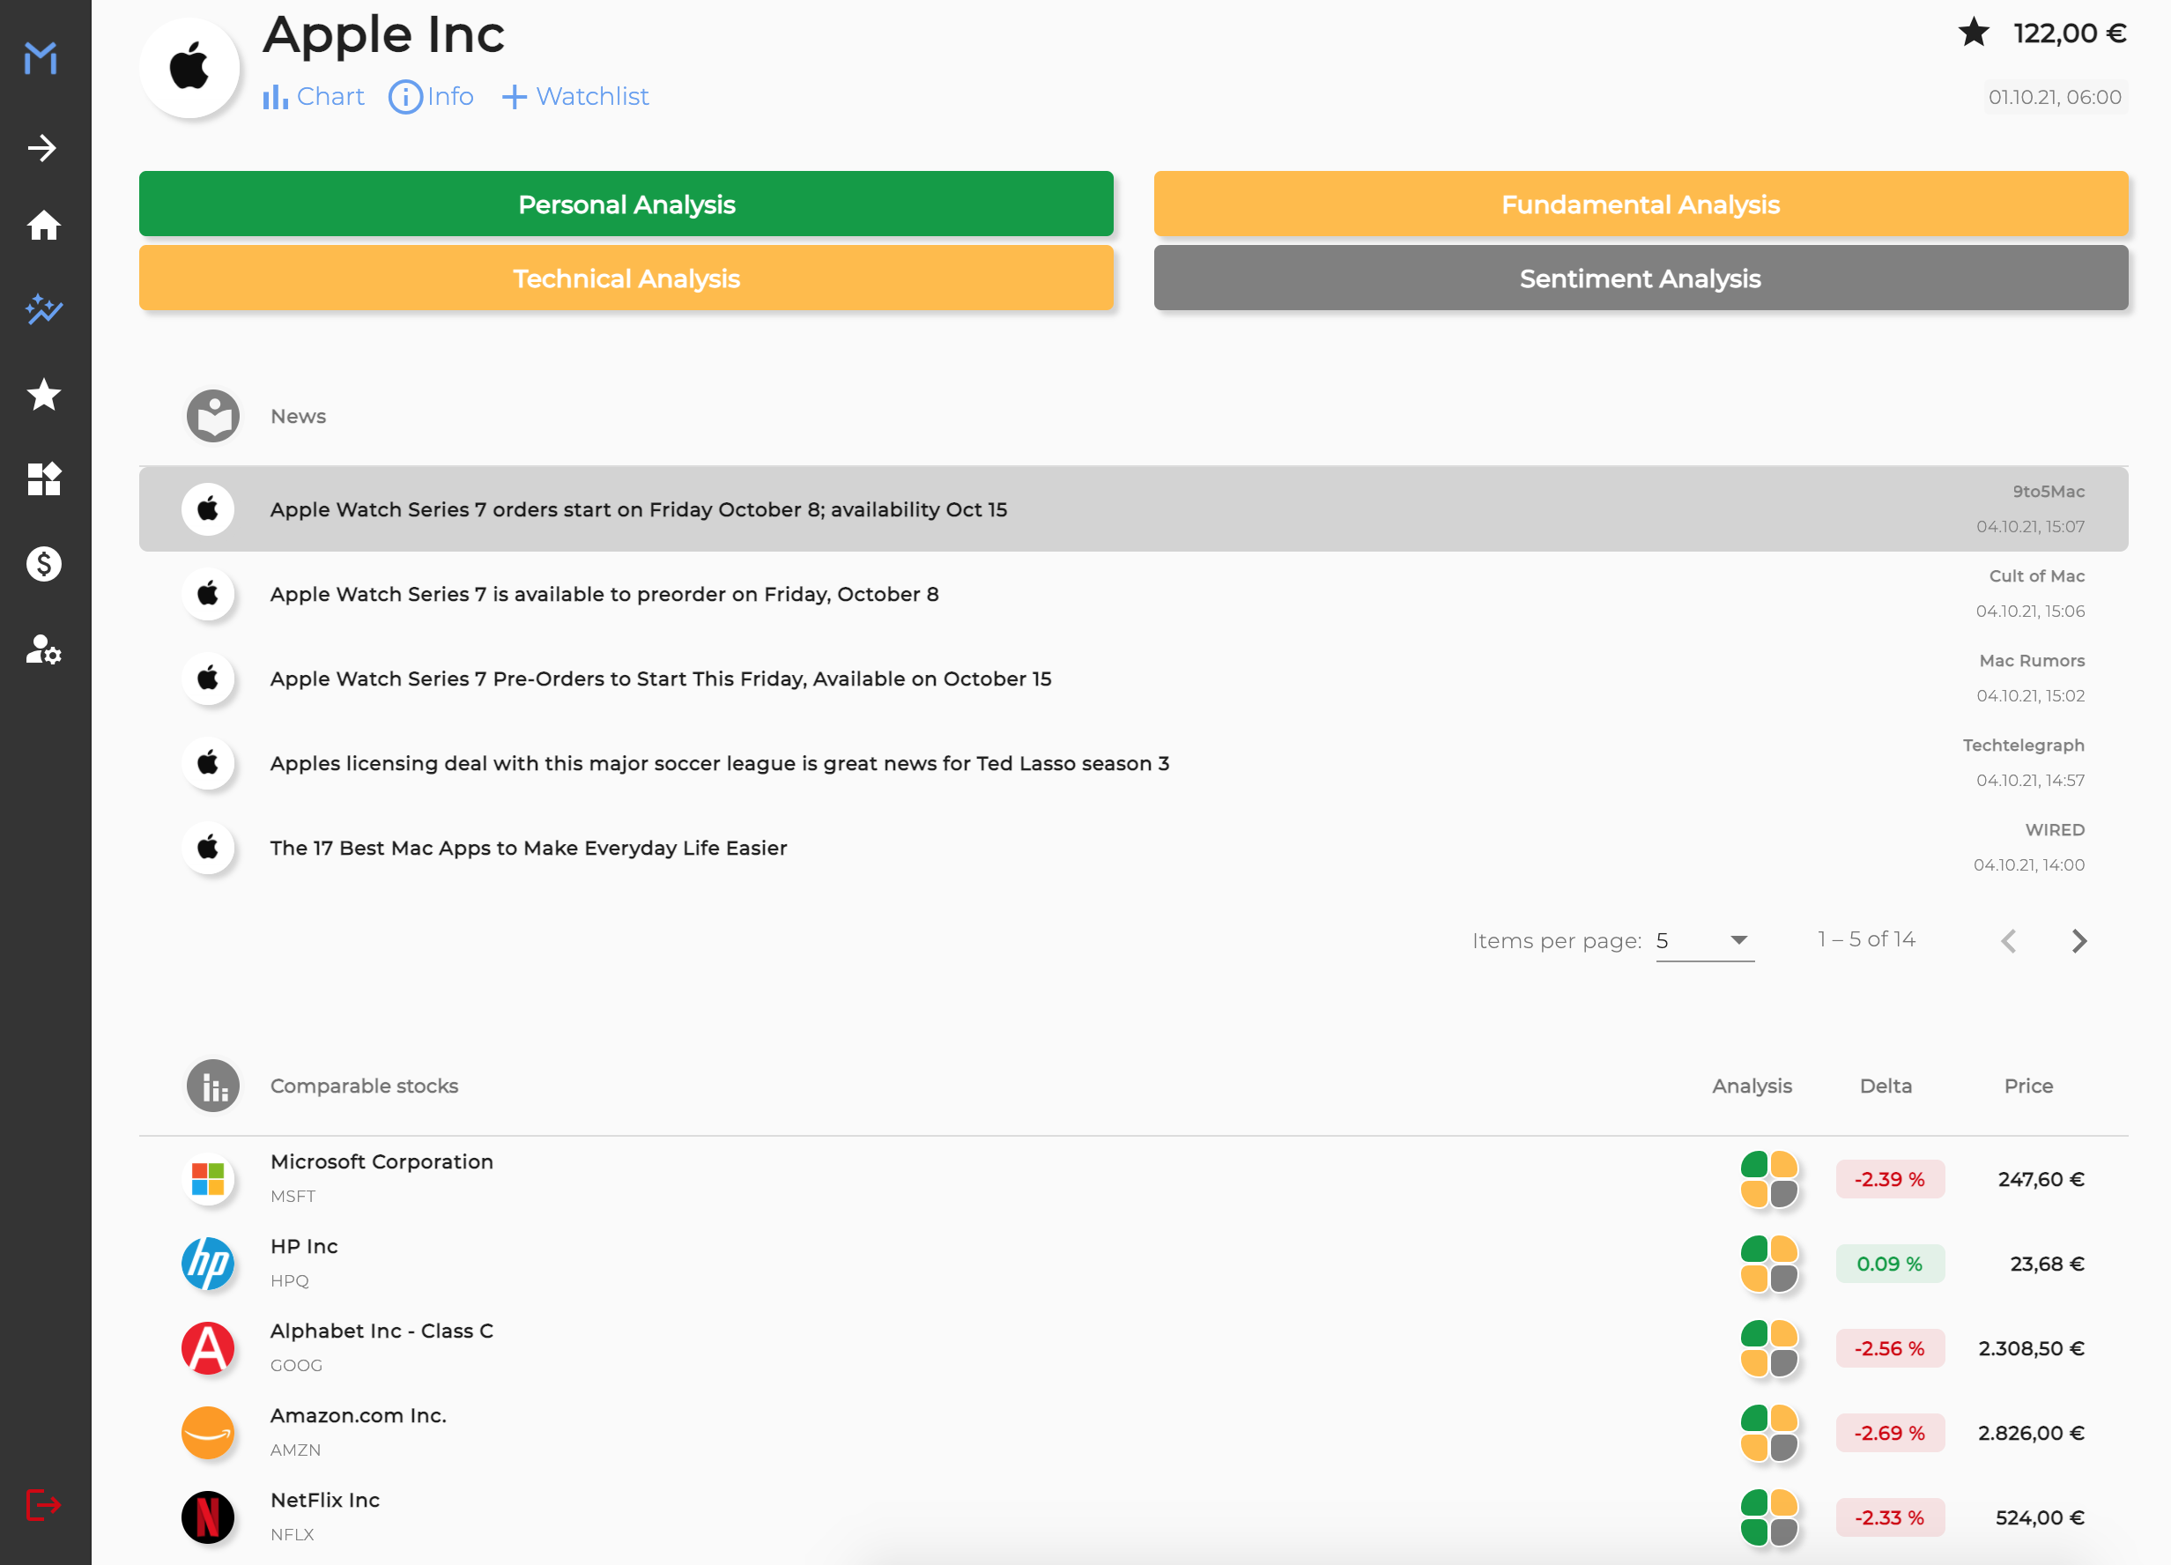Open Amazon.com Inc. stock row
This screenshot has width=2171, height=1565.
[1133, 1433]
